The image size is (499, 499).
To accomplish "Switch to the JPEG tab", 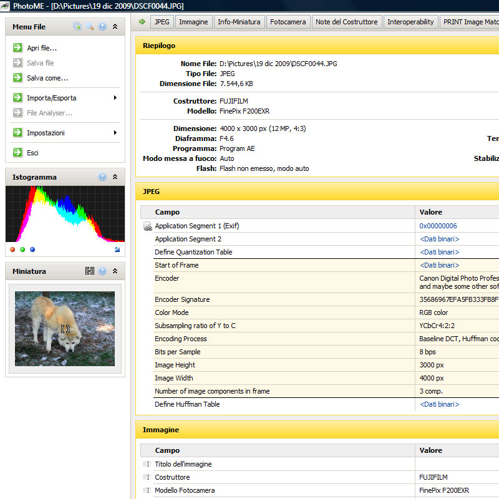I will (162, 22).
